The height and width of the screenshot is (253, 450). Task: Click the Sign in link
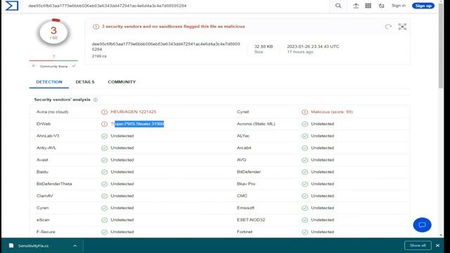[x=399, y=6]
